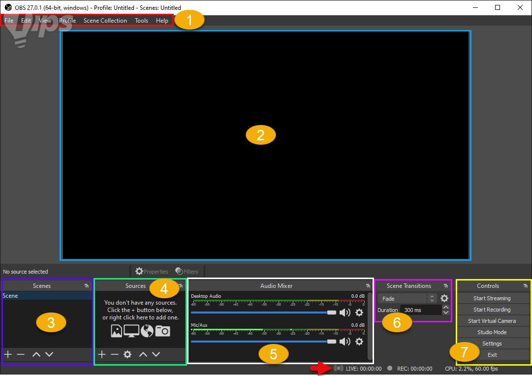Move scene down in Scenes panel

tap(49, 354)
